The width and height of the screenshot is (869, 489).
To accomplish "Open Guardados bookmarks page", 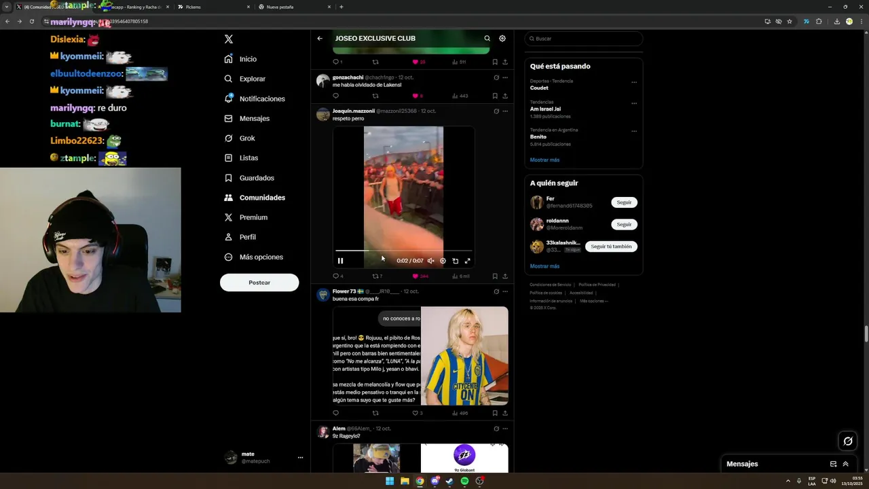I will tap(249, 178).
